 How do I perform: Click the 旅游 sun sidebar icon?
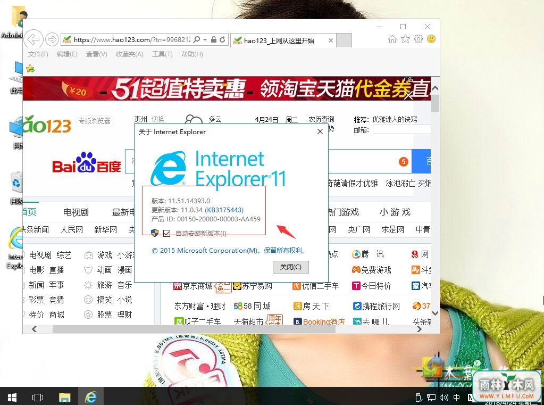(x=88, y=285)
